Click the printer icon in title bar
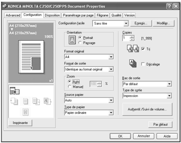Screen dimensions: 181x143 tap(5, 6)
